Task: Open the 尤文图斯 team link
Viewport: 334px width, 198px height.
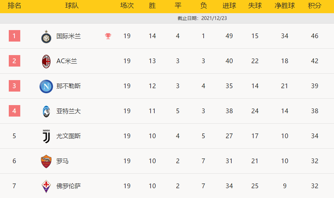Action: pos(69,136)
